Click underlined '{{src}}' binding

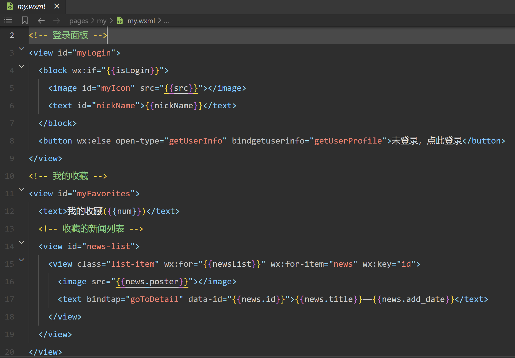[x=181, y=88]
